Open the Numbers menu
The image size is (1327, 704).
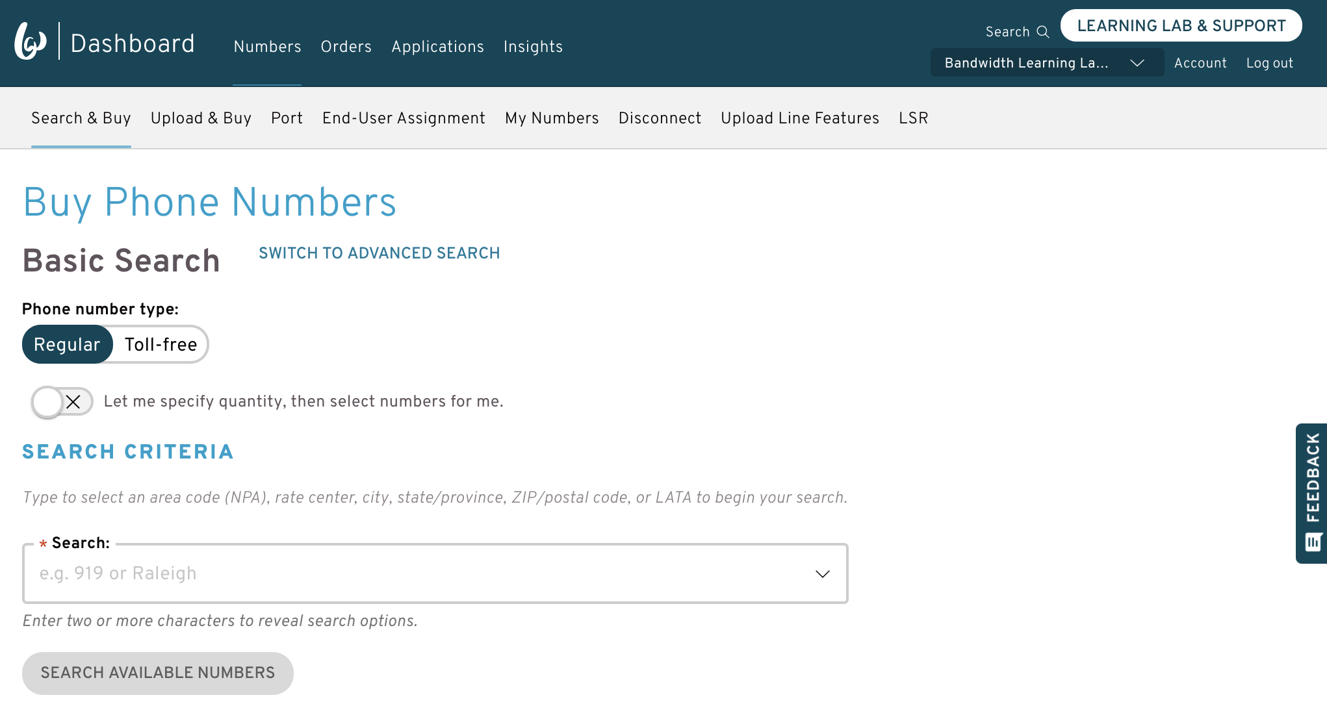tap(267, 47)
